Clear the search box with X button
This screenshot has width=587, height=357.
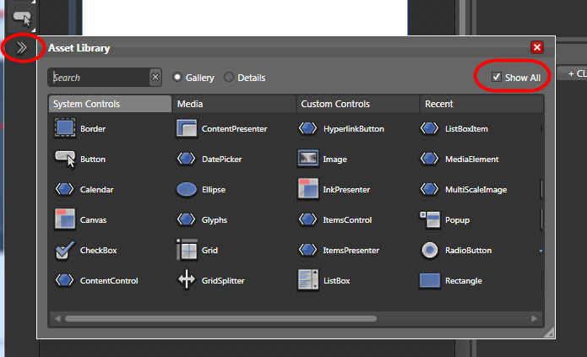coord(155,78)
